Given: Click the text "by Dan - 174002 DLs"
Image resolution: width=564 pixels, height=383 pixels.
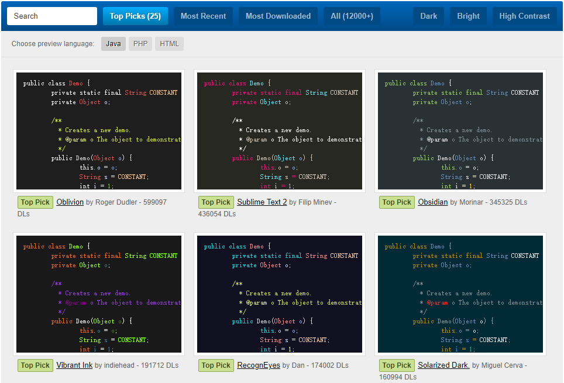Looking at the screenshot, I should click(x=315, y=365).
